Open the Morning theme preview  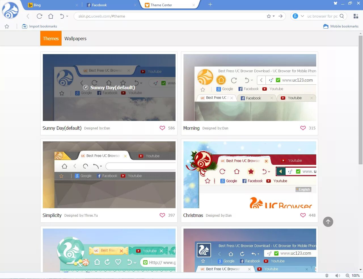[x=250, y=88]
